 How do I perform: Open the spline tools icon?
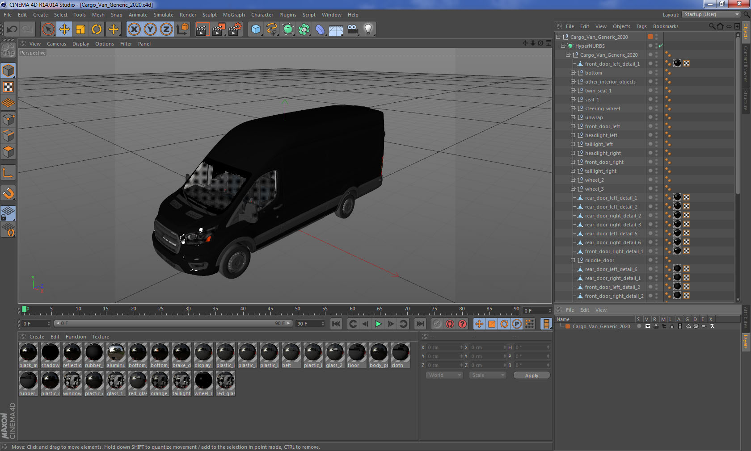pos(272,29)
